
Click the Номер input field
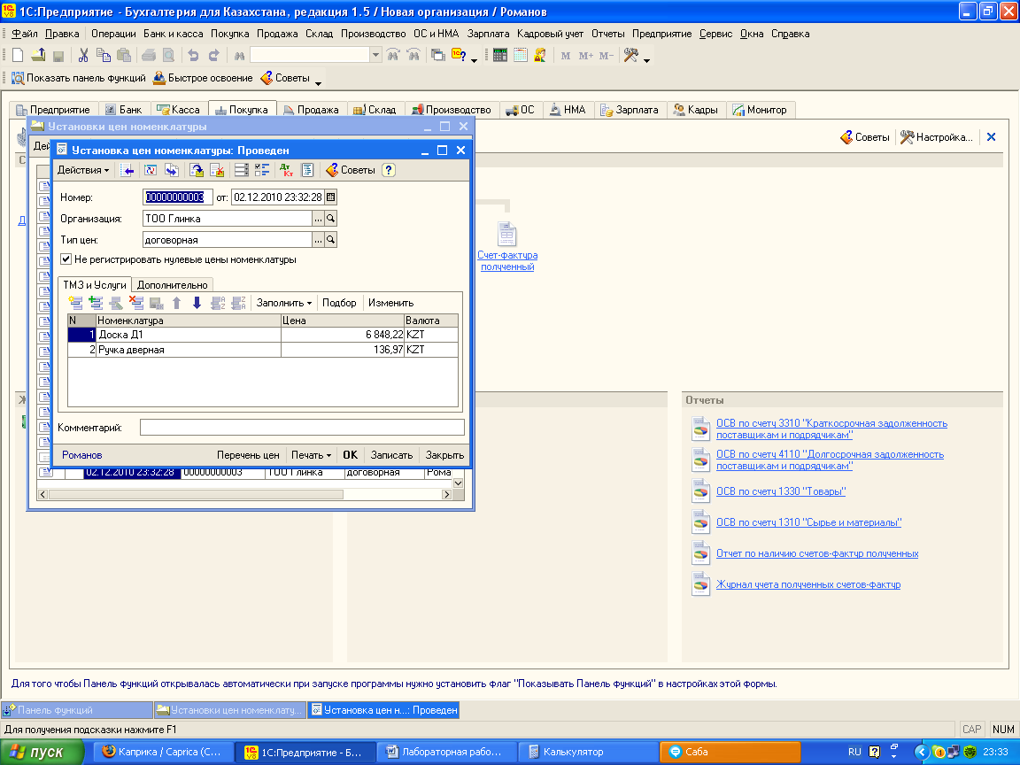click(x=177, y=197)
